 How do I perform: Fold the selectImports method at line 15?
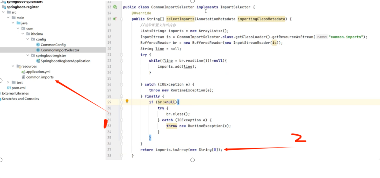coord(122,19)
